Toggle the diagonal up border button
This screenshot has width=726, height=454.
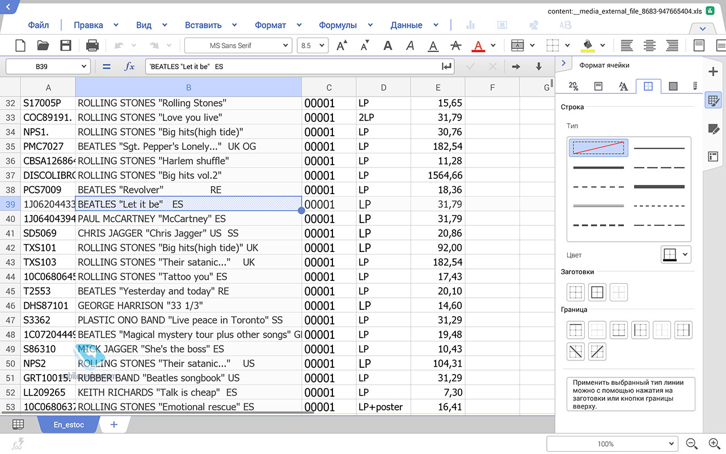click(x=597, y=352)
